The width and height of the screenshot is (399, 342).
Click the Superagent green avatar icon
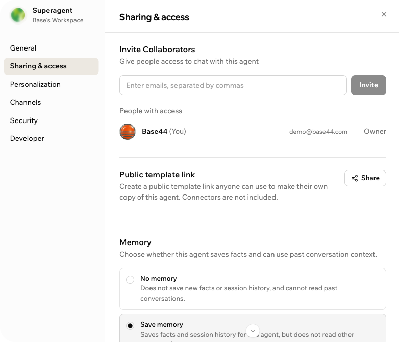point(18,15)
